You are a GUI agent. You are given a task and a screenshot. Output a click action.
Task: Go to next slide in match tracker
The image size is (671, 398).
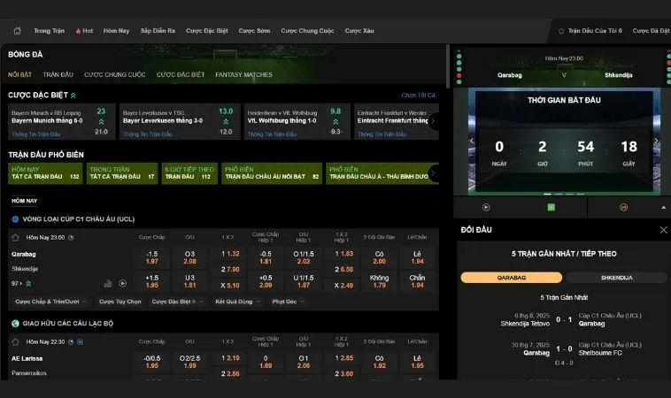pyautogui.click(x=656, y=141)
